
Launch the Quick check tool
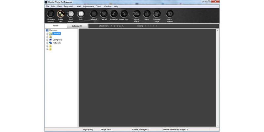(x=136, y=14)
